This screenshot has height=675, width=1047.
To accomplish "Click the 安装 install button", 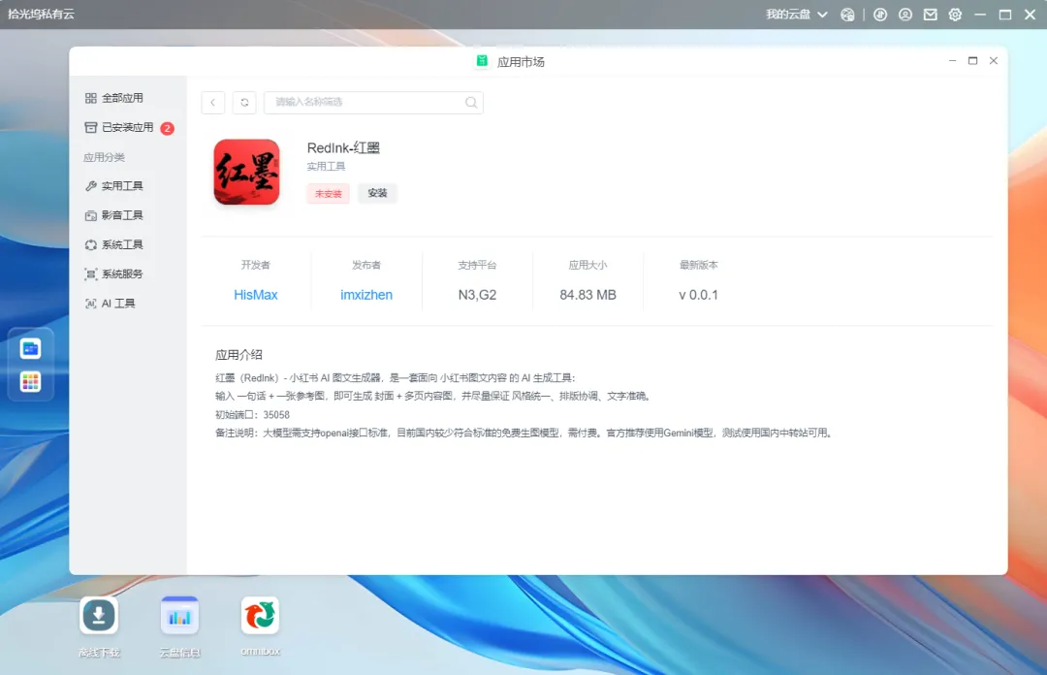I will (x=377, y=193).
